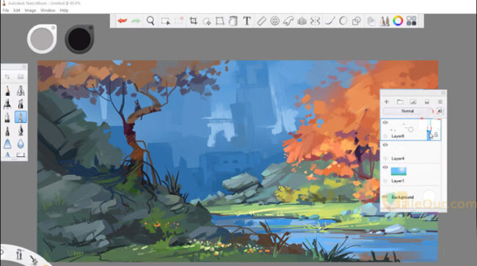Select the Zoom magnifier tool
The width and height of the screenshot is (477, 266).
click(150, 21)
